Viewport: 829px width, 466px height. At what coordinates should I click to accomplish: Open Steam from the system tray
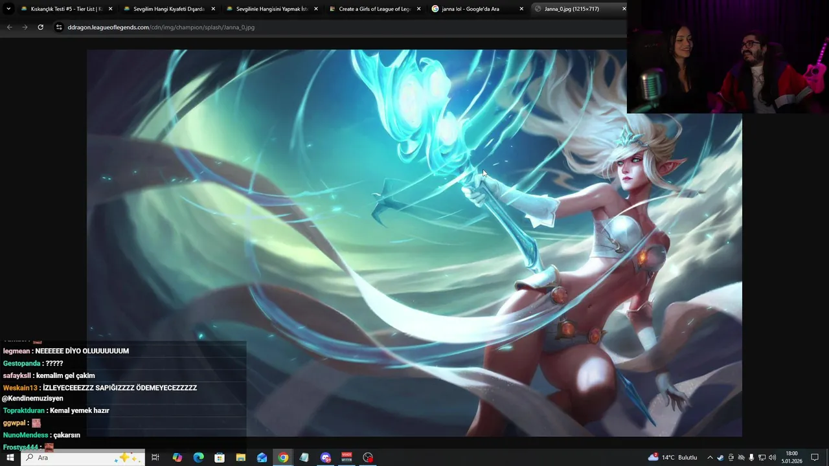coord(720,458)
